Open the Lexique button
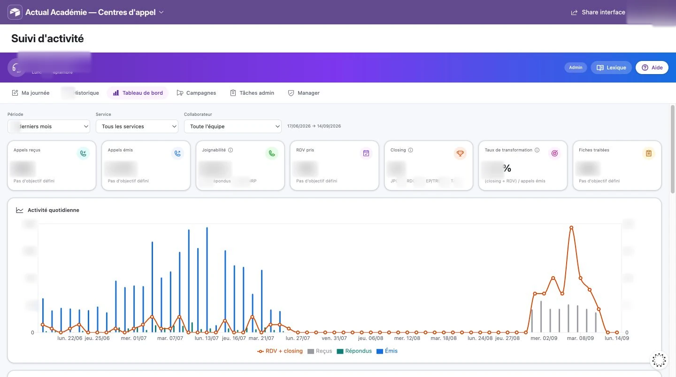Image resolution: width=676 pixels, height=377 pixels. click(x=611, y=68)
